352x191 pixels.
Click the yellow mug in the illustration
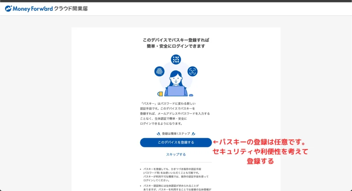coord(160,94)
